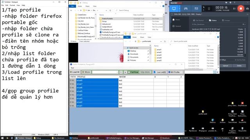Select the email5 profile row

coord(97,91)
